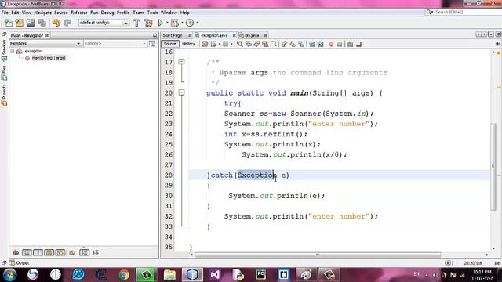502x282 pixels.
Task: Open the Debug menu
Action: tap(107, 13)
